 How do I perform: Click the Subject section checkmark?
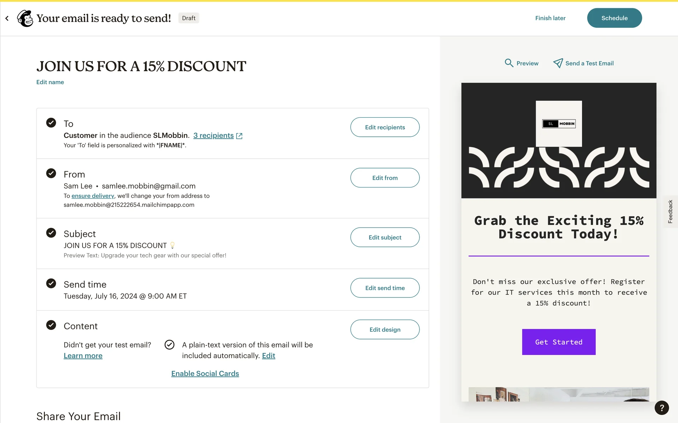pyautogui.click(x=51, y=233)
